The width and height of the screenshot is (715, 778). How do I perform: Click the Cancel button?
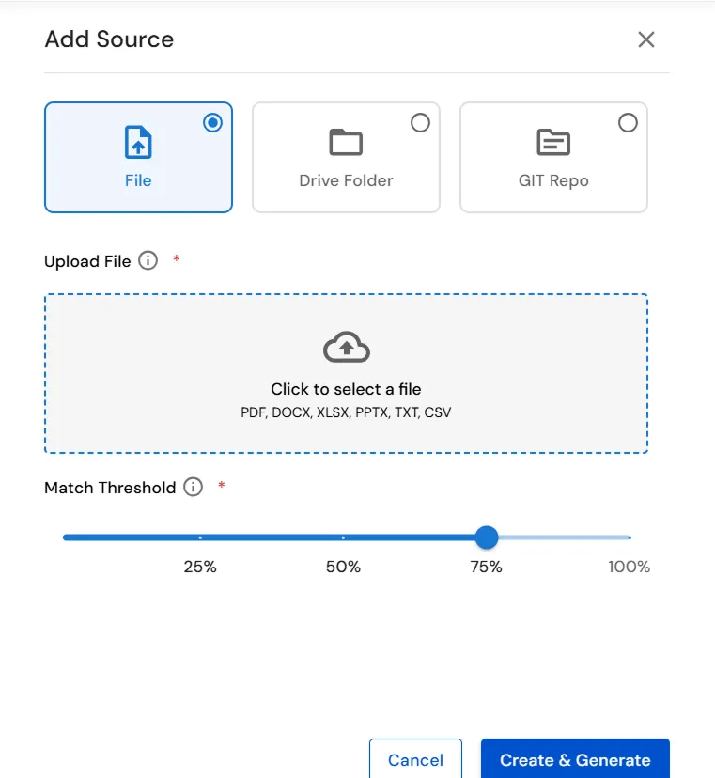pyautogui.click(x=415, y=759)
